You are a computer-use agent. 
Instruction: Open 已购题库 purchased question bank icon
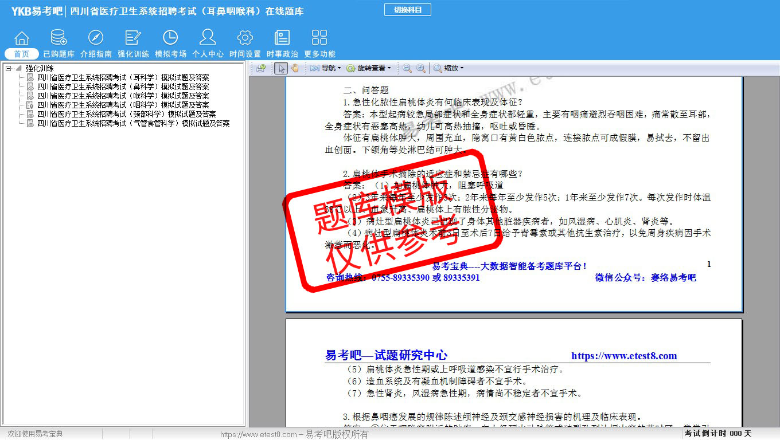[58, 38]
